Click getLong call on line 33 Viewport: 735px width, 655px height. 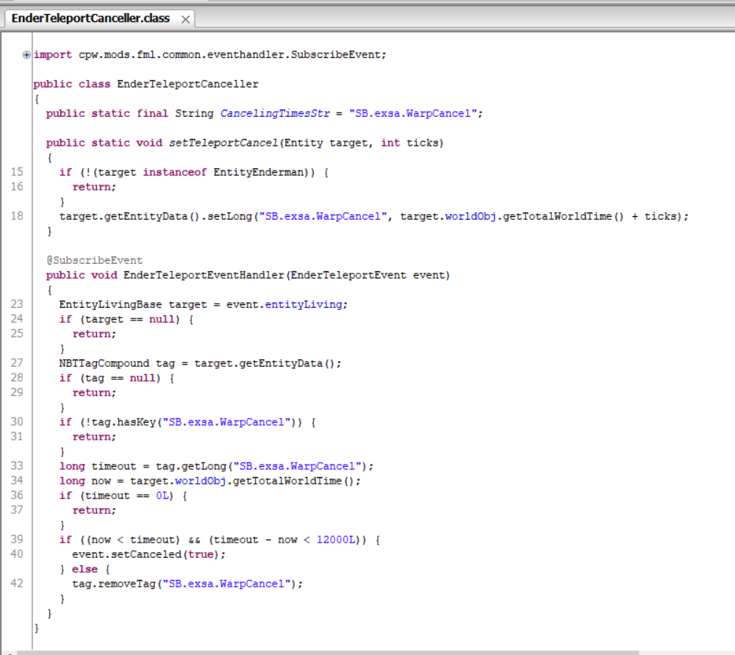click(204, 467)
